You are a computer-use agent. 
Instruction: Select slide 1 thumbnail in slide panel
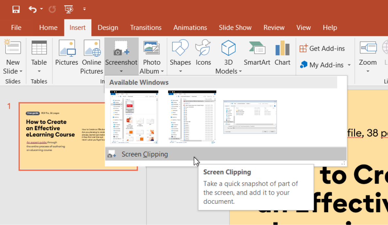tap(62, 137)
